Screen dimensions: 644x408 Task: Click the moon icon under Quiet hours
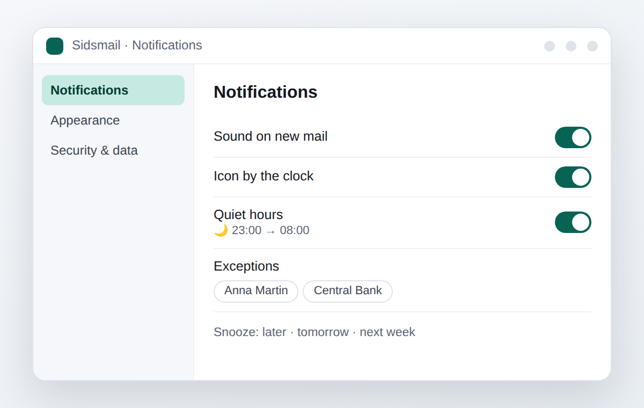coord(221,230)
